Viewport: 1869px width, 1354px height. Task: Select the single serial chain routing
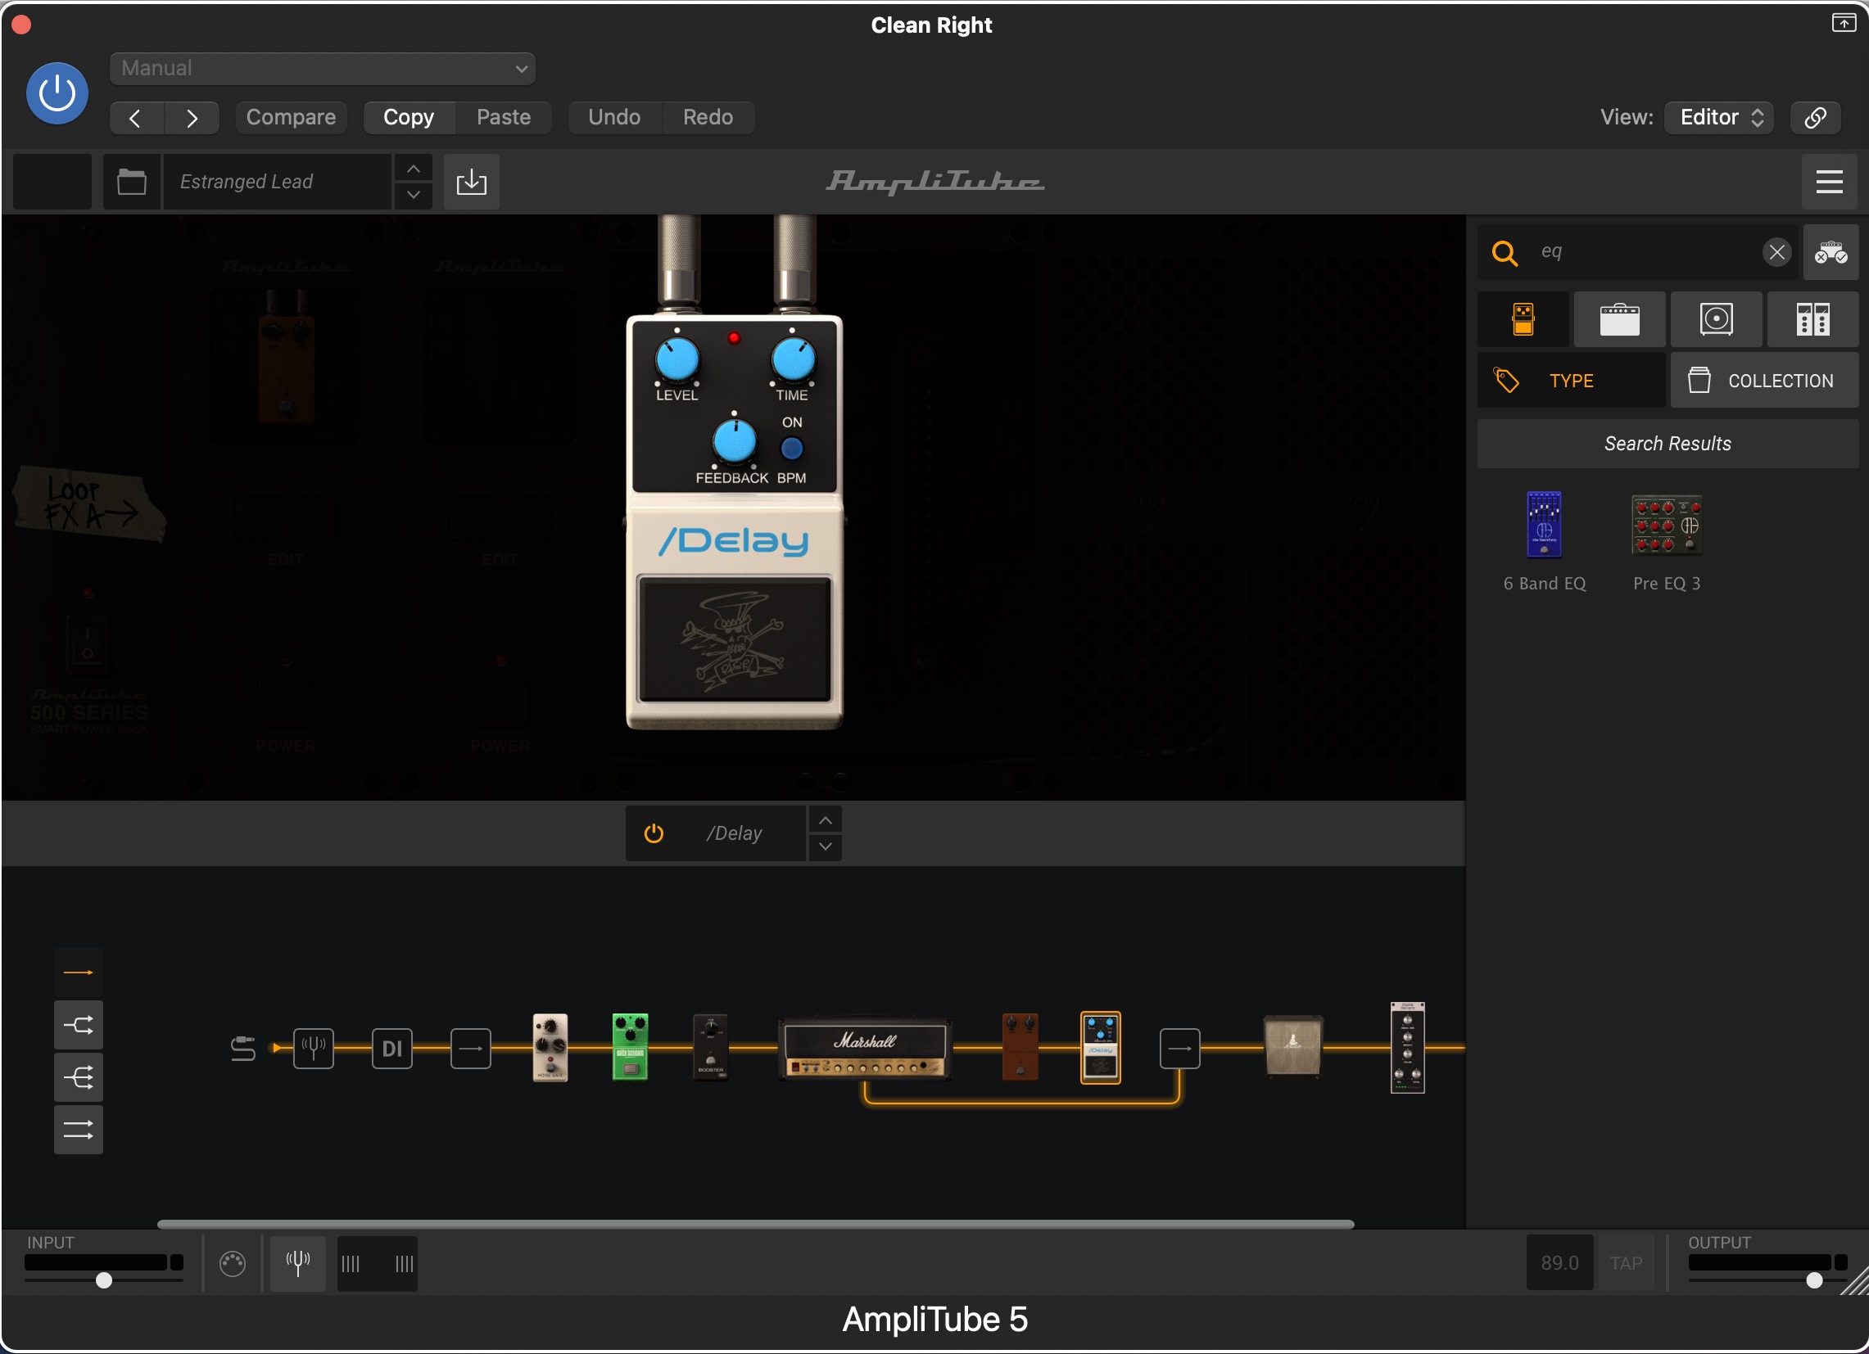[x=79, y=973]
